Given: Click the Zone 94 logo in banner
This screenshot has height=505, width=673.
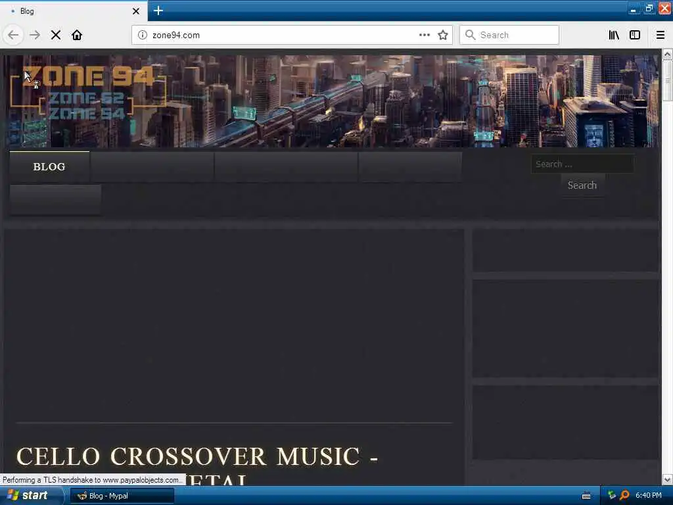Looking at the screenshot, I should 88,92.
